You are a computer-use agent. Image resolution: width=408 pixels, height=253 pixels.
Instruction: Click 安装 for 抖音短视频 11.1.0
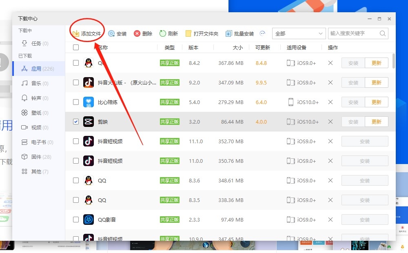[x=365, y=141]
